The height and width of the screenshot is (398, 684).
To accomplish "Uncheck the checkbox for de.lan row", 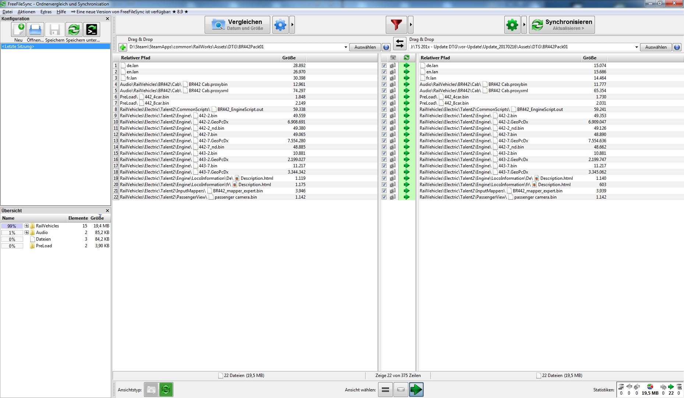I will click(x=384, y=66).
